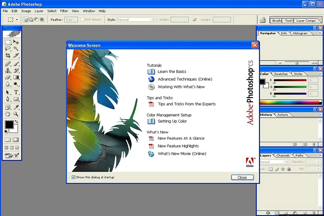Click the Close button in Welcome Screen
The width and height of the screenshot is (324, 216).
click(x=242, y=177)
